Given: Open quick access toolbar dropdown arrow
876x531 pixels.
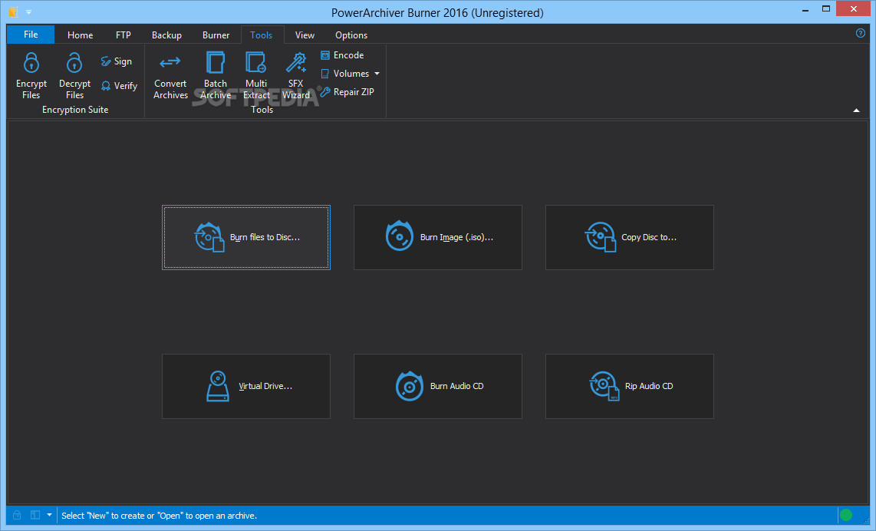Looking at the screenshot, I should coord(28,12).
